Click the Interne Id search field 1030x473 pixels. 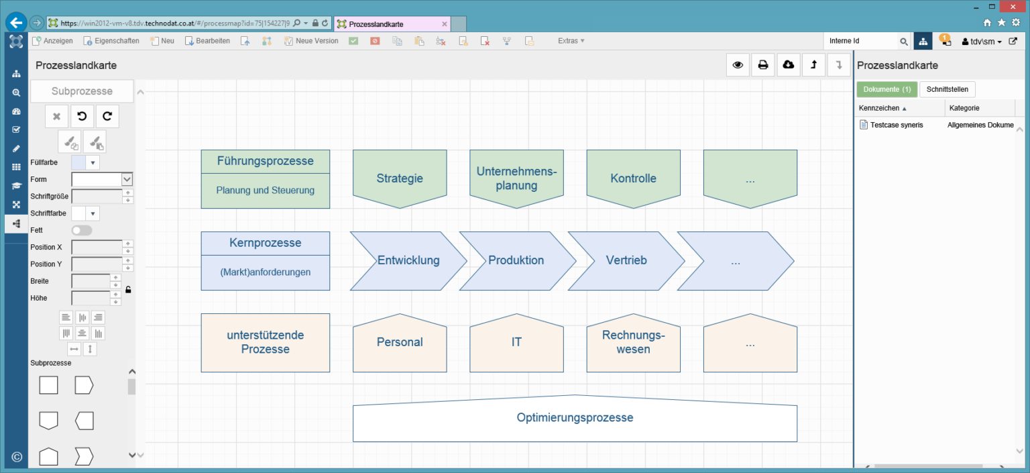pyautogui.click(x=860, y=42)
